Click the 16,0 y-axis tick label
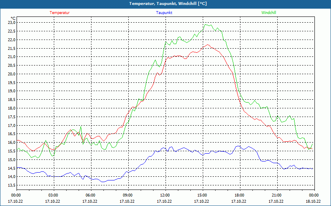Image resolution: width=331 pixels, height=206 pixels. (x=11, y=143)
